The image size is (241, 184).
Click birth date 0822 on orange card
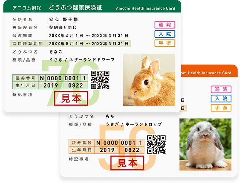coord(132,150)
